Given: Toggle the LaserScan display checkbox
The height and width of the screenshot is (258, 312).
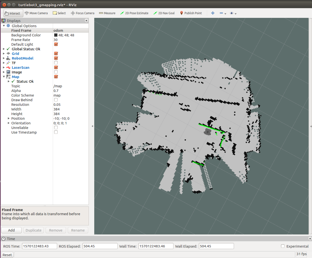Looking at the screenshot, I should pos(56,67).
